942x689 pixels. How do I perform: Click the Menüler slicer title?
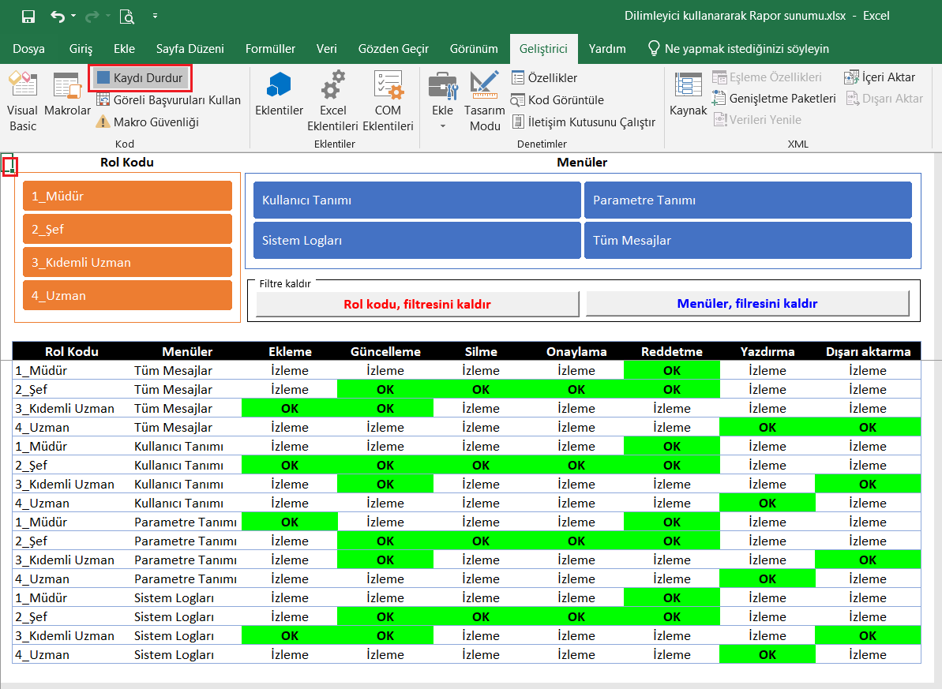point(581,163)
